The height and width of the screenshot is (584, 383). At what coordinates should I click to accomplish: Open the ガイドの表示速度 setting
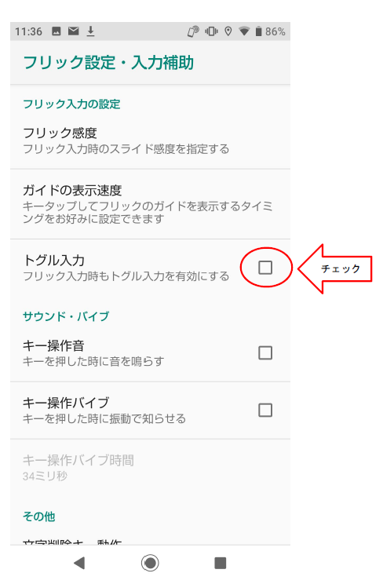(150, 204)
